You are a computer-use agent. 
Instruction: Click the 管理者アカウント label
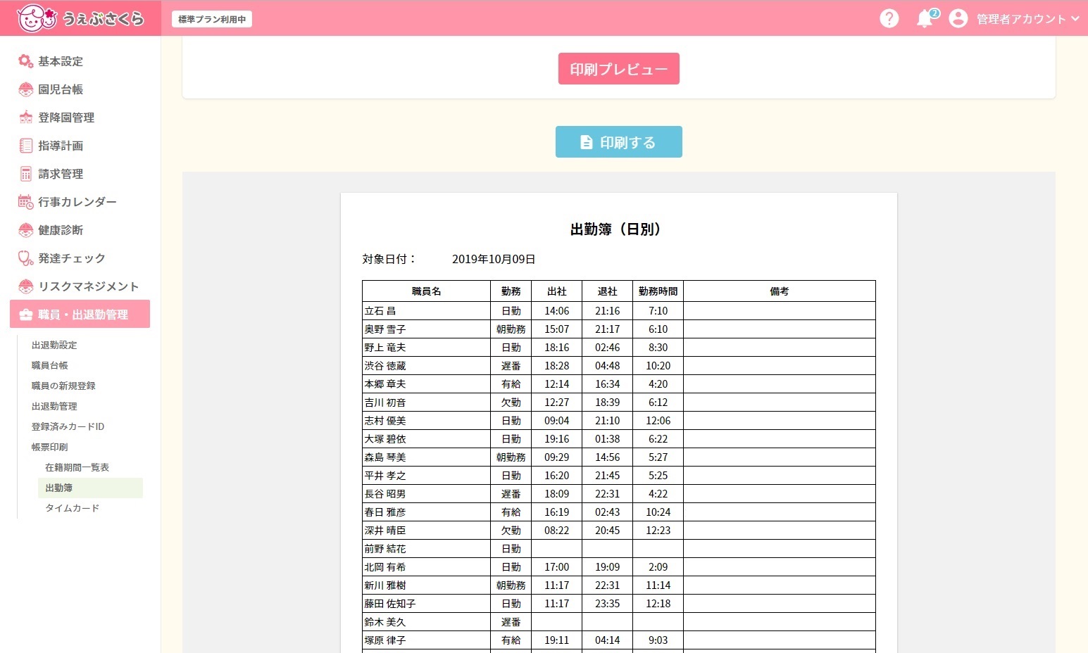pyautogui.click(x=1021, y=19)
